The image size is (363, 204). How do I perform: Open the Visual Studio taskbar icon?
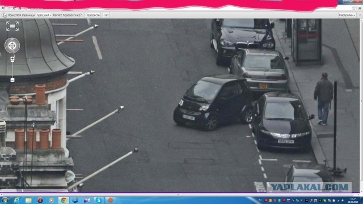pyautogui.click(x=87, y=200)
